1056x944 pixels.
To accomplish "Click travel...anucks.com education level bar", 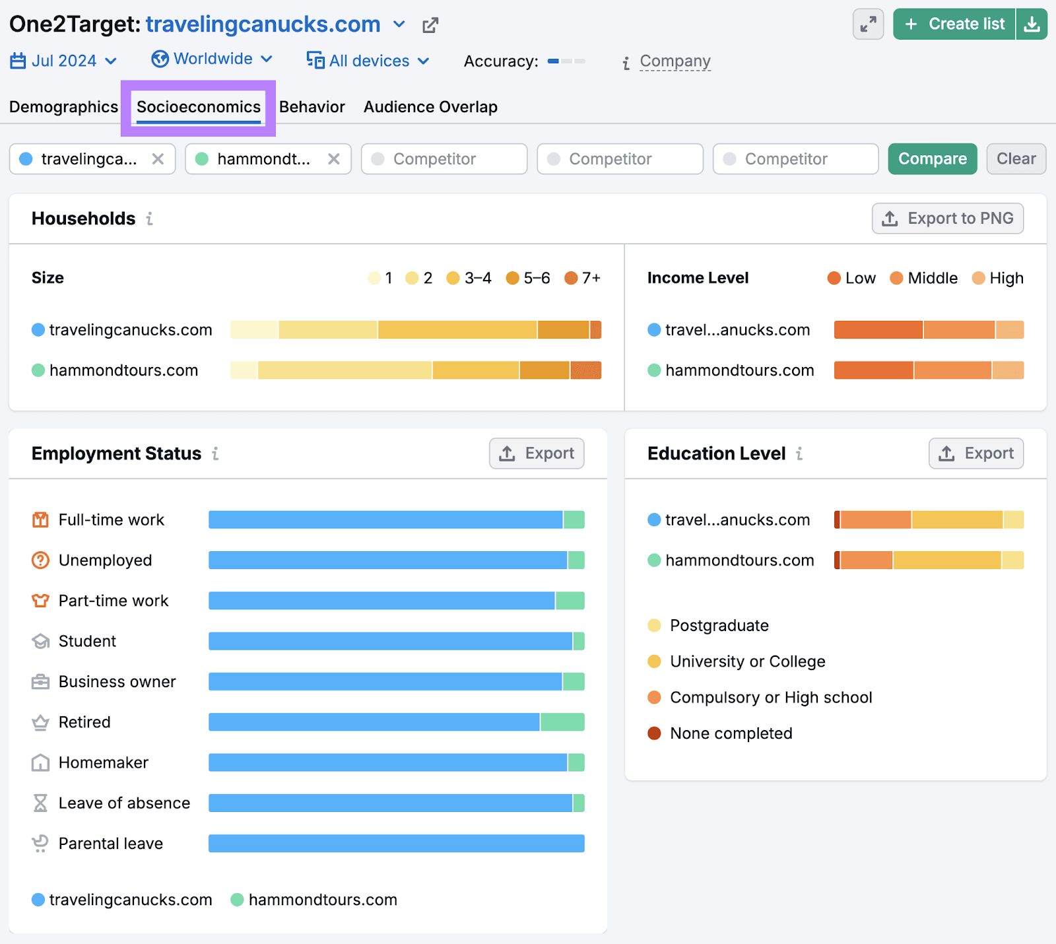I will click(x=929, y=520).
